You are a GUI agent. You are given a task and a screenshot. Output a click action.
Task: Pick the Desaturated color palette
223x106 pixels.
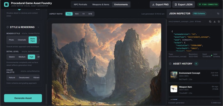tap(24, 78)
